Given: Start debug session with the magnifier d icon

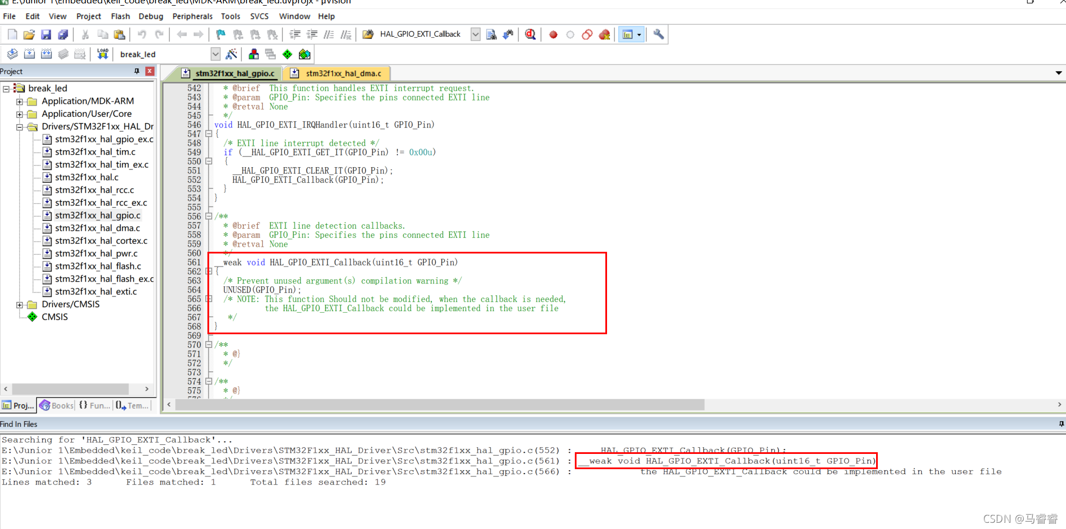Looking at the screenshot, I should pyautogui.click(x=530, y=34).
